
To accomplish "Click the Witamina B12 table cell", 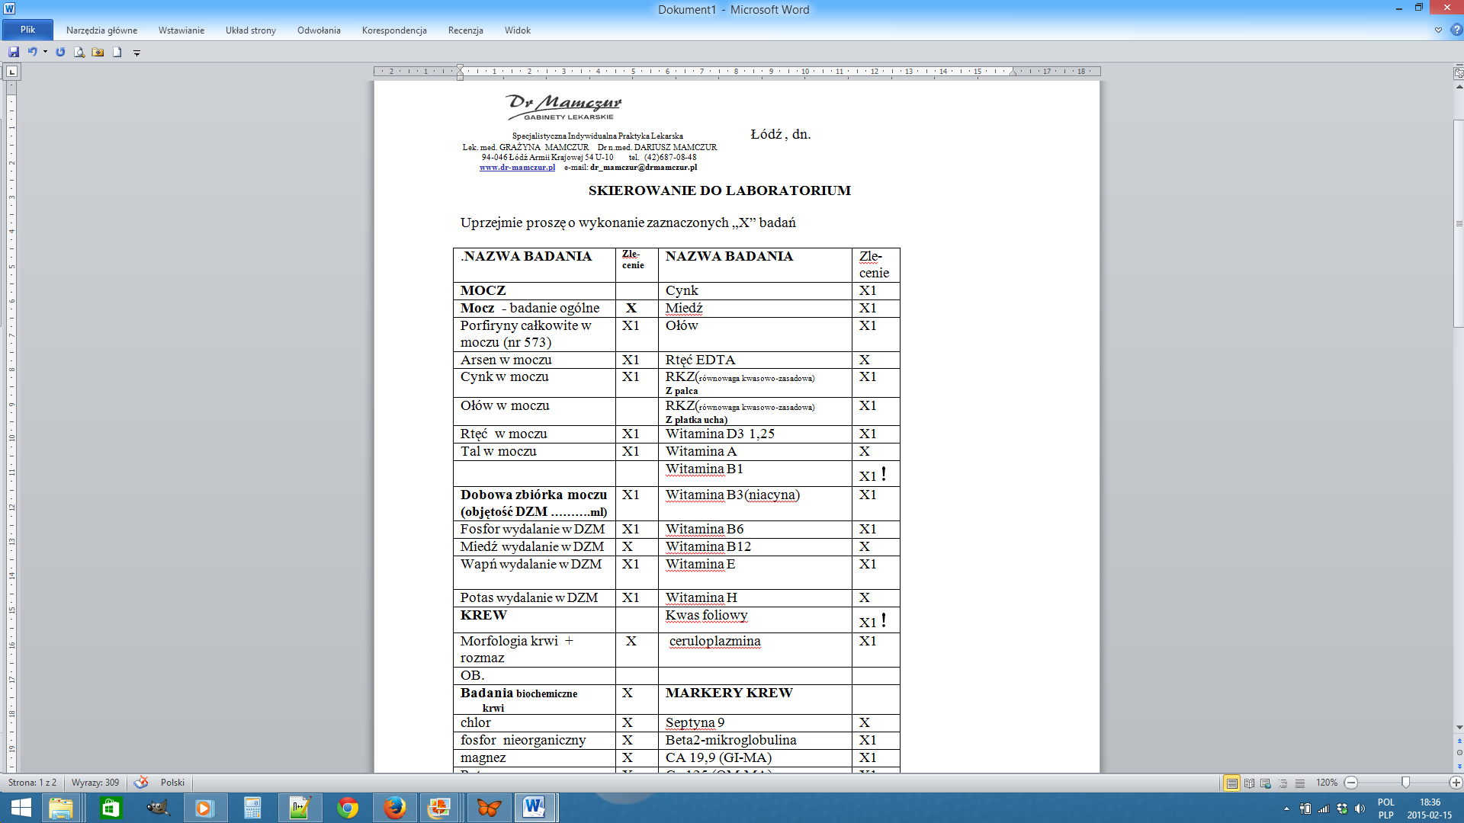I will (x=755, y=547).
